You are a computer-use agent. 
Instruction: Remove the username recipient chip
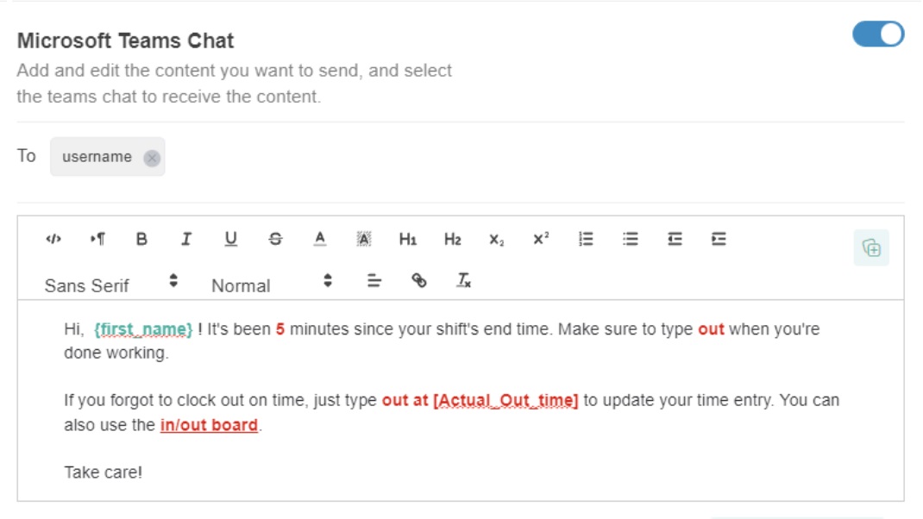pyautogui.click(x=154, y=157)
